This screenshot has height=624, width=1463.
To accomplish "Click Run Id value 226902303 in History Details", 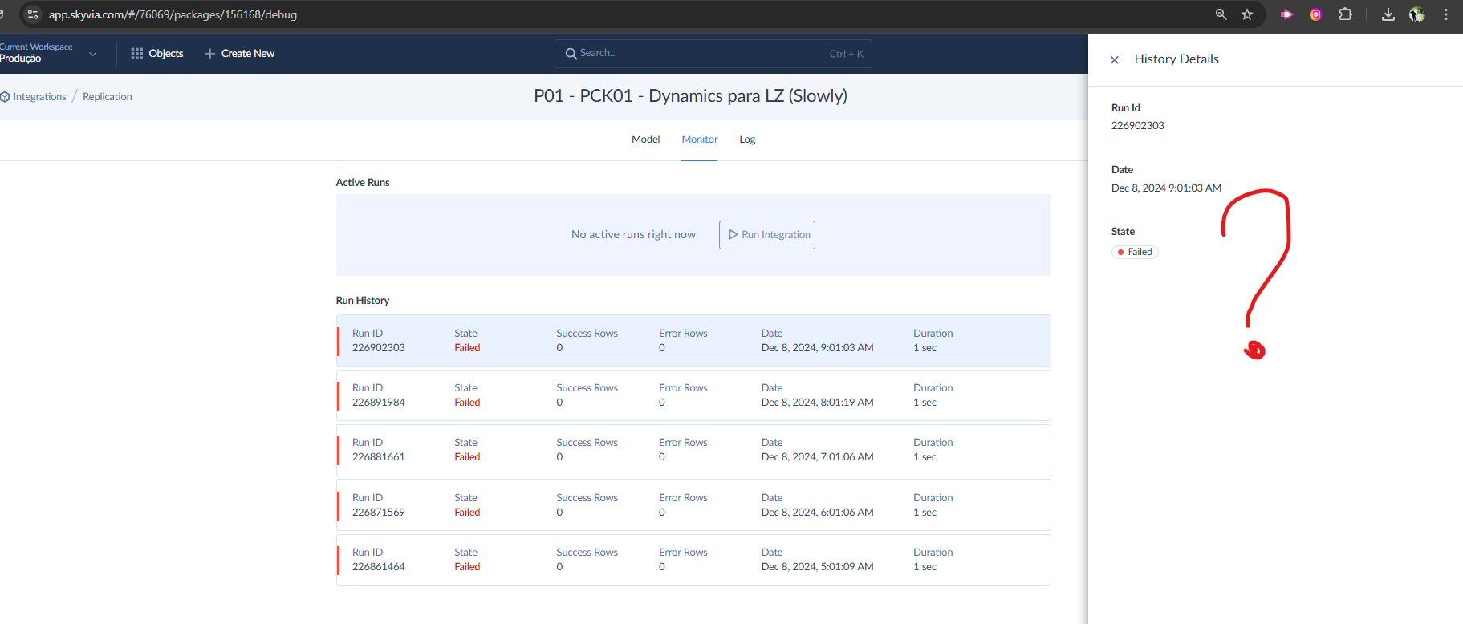I will pyautogui.click(x=1137, y=126).
